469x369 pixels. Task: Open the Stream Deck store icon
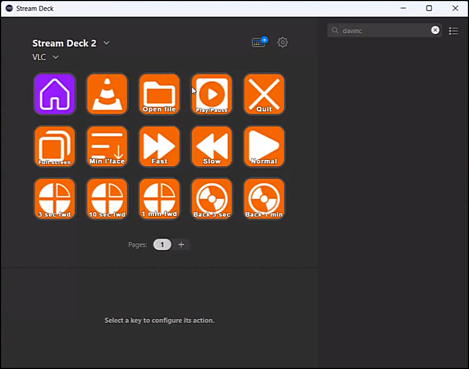(x=260, y=42)
